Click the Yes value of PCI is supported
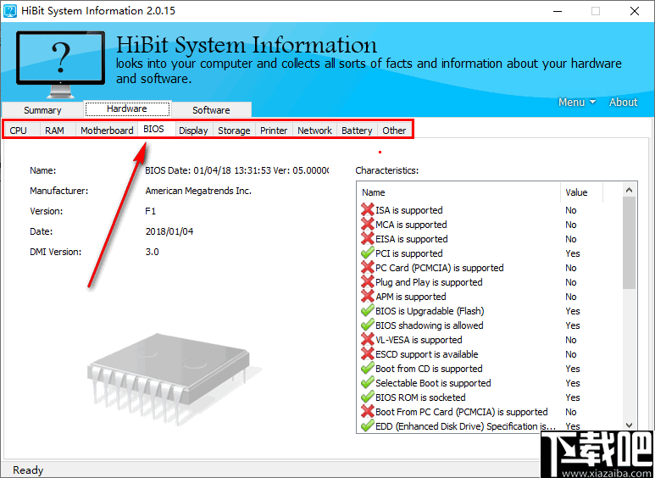655x478 pixels. click(x=572, y=253)
